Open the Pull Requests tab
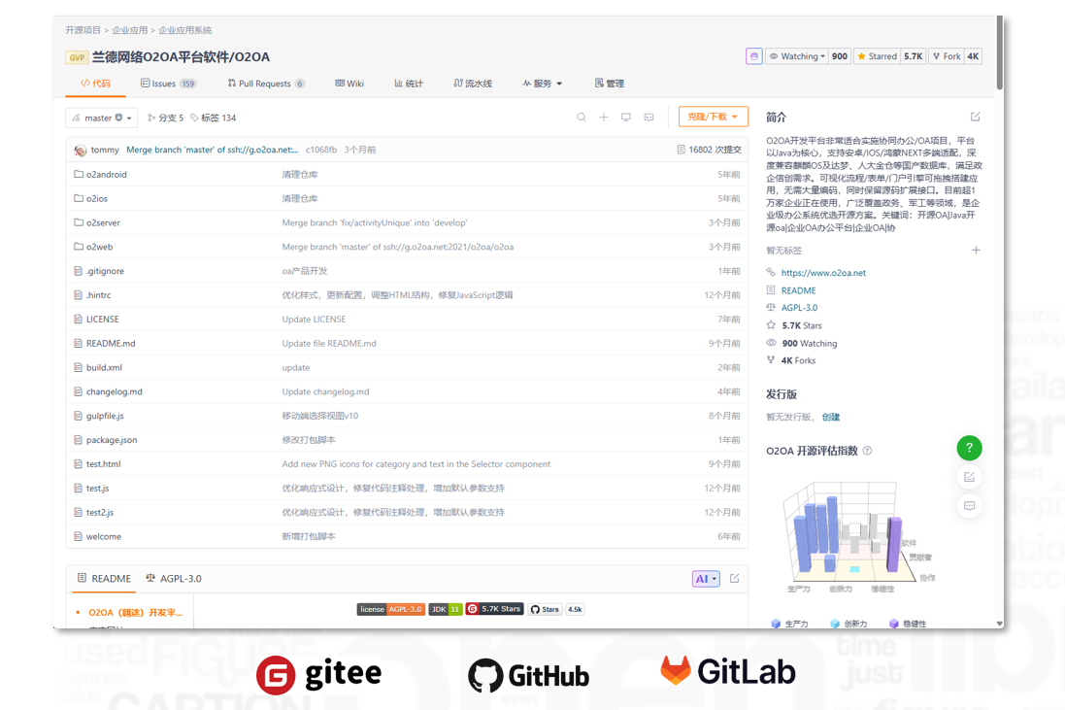The image size is (1065, 710). [265, 84]
